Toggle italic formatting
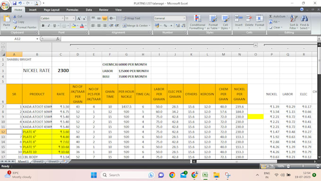 49,26
